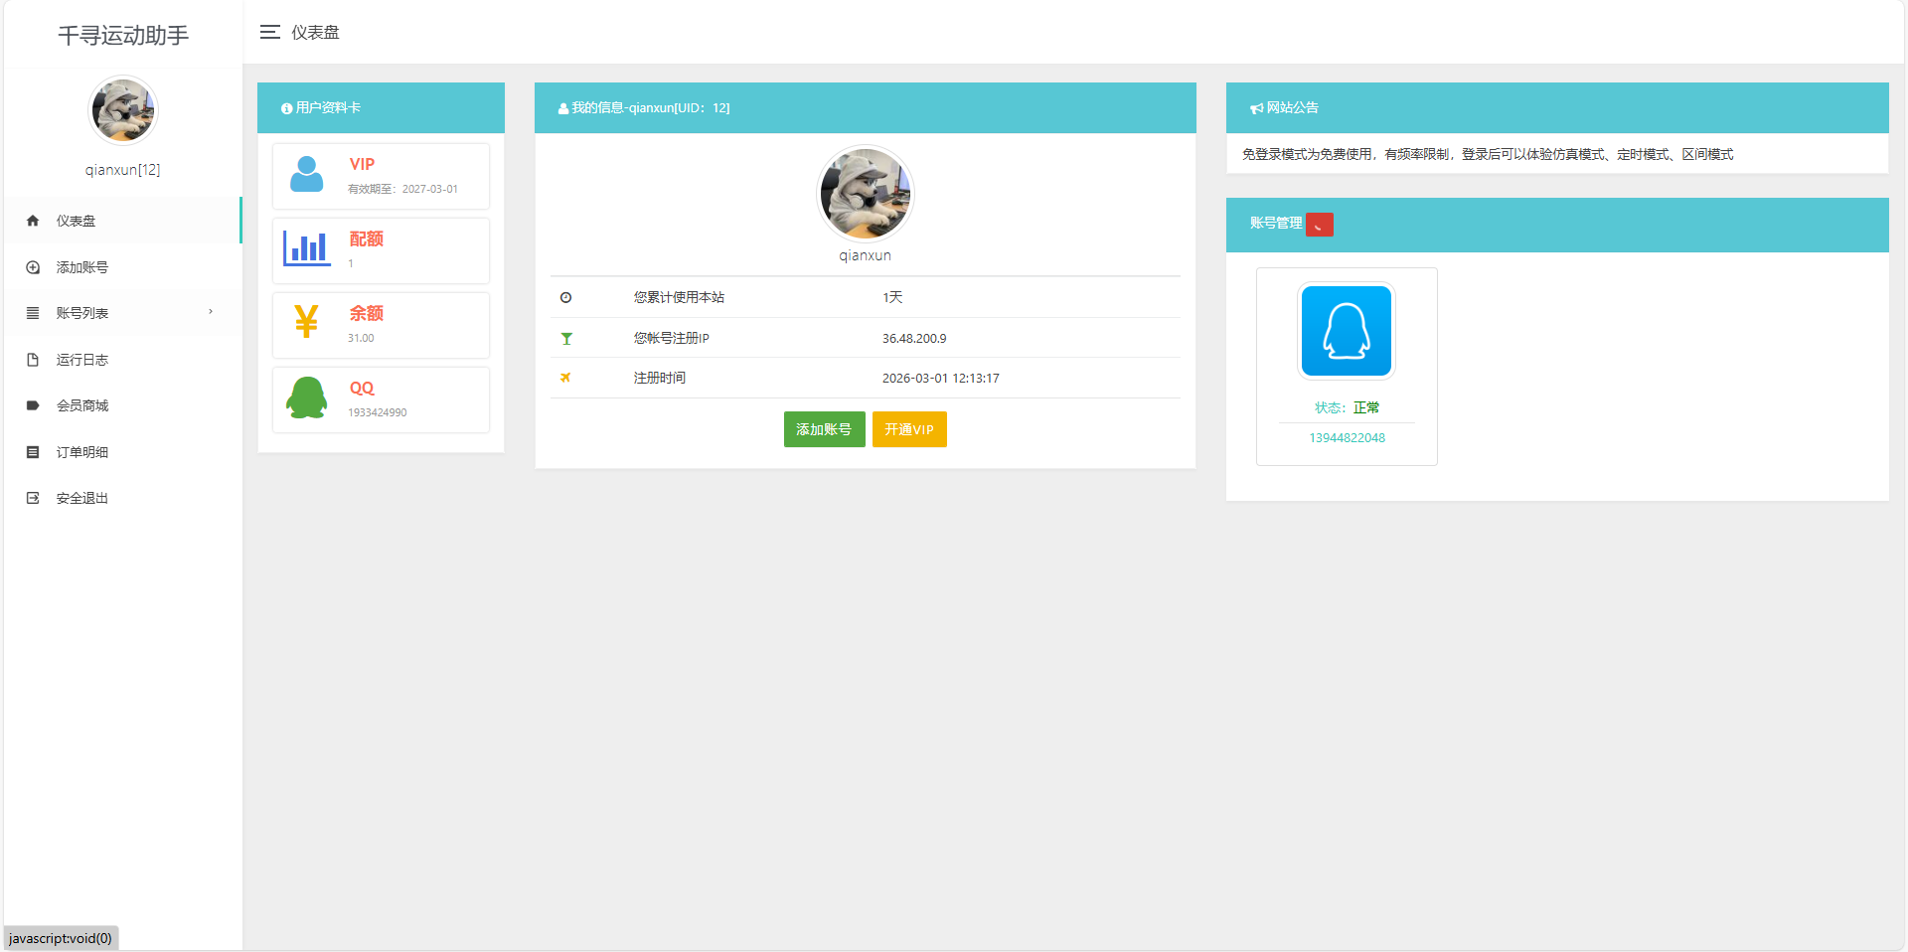
Task: Click the red refresh icon beside 账号管理
Action: tap(1320, 225)
